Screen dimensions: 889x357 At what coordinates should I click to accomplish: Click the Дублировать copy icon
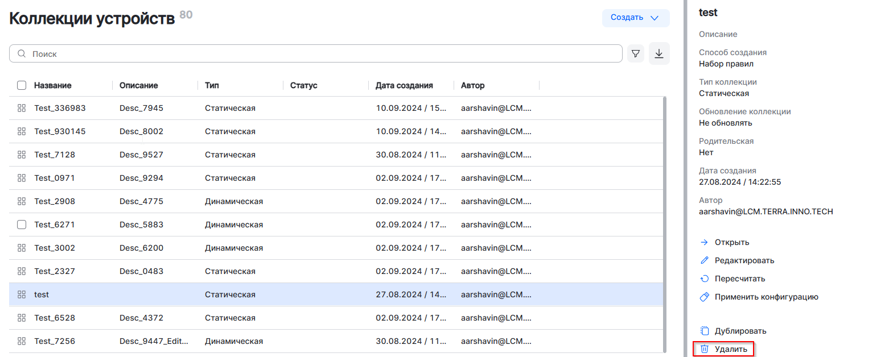click(x=704, y=331)
